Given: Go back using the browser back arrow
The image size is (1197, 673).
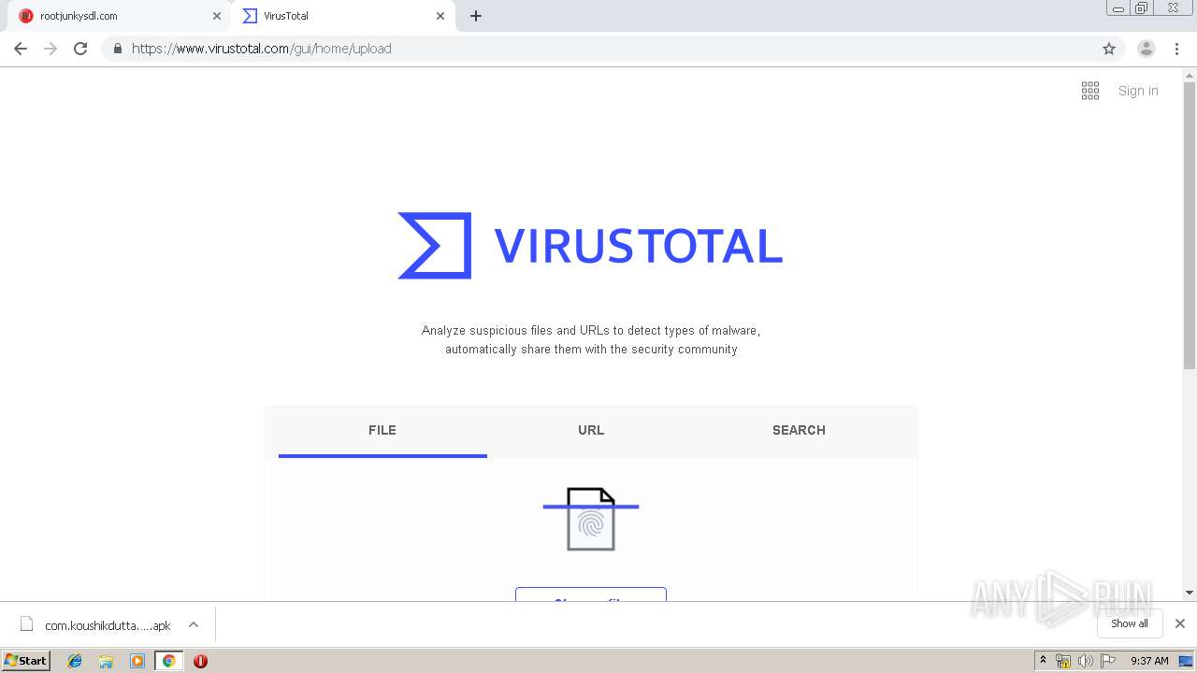Looking at the screenshot, I should coord(21,49).
